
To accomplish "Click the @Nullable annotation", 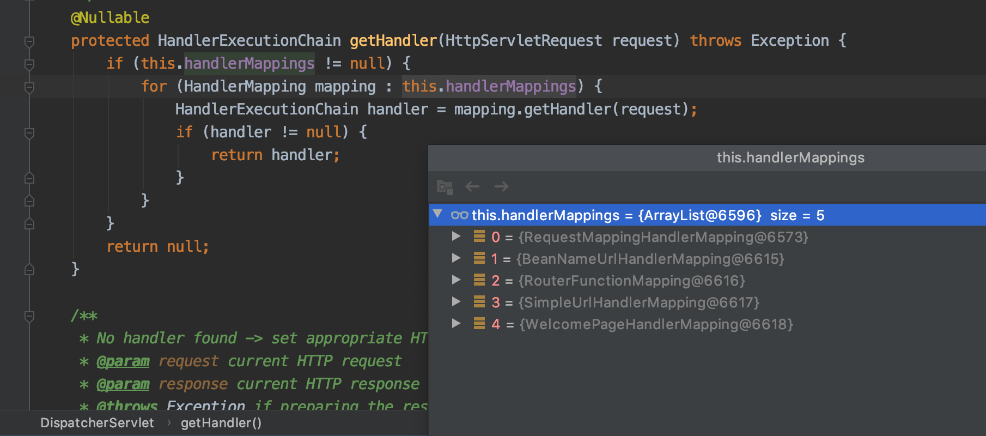I will click(110, 17).
